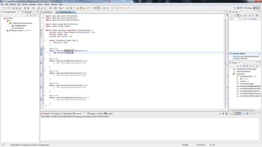The width and height of the screenshot is (262, 147).
Task: Switch to the PHP perspective
Action: click(240, 8)
